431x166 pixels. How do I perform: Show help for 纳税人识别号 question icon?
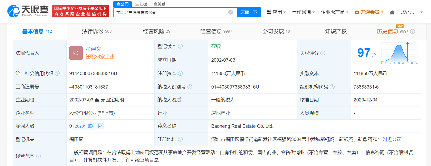[190, 87]
